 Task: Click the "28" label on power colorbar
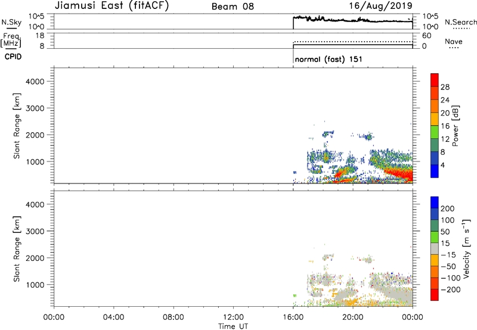445,87
